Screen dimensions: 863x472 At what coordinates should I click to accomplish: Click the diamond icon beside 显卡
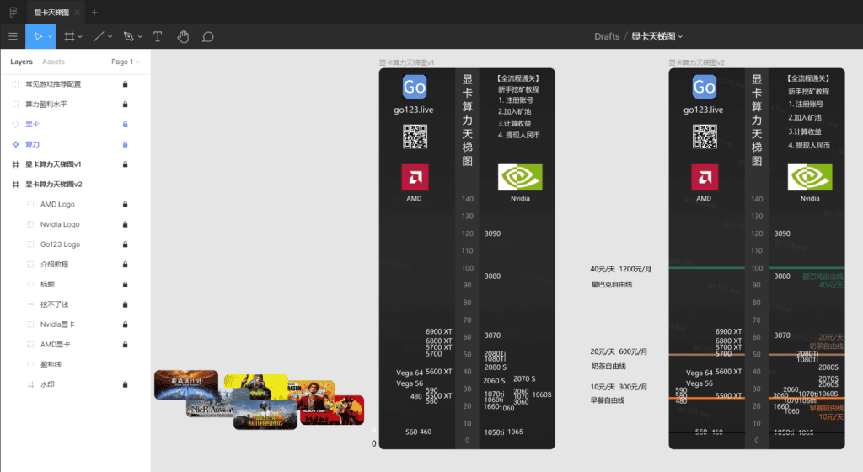tap(15, 125)
